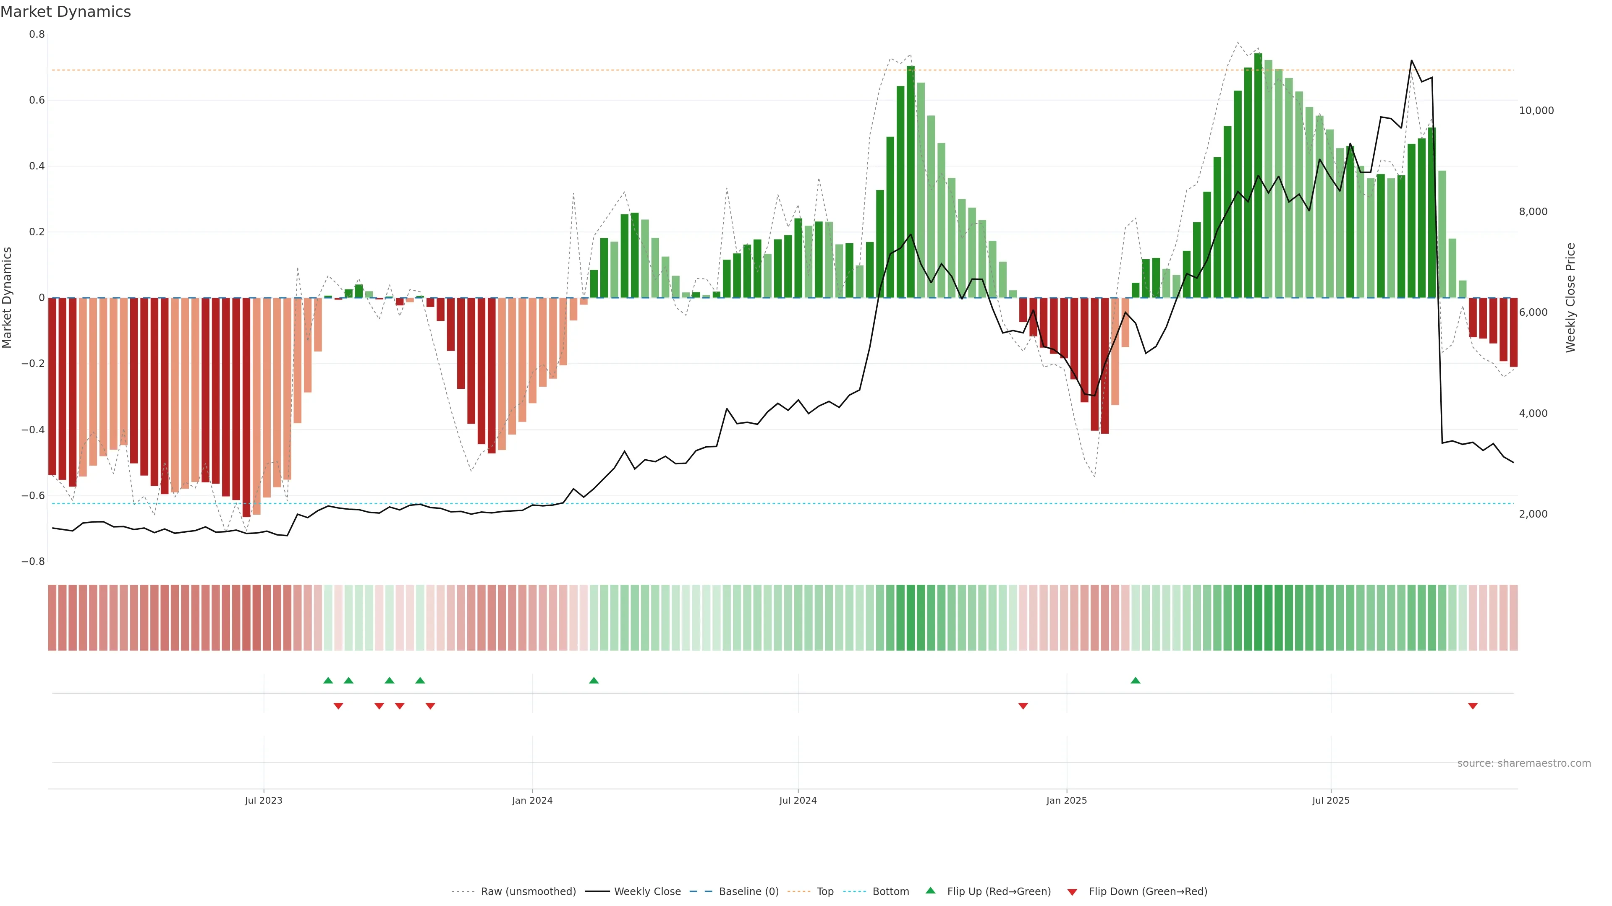Screen dimensions: 1612x906
Task: Click the Flip Up triangle in early 2025
Action: tap(1135, 680)
